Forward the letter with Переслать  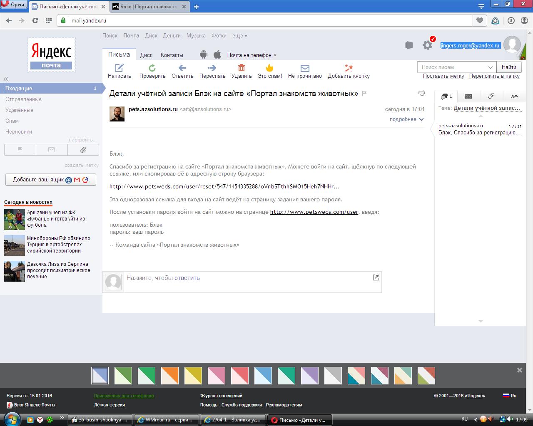[x=212, y=68]
